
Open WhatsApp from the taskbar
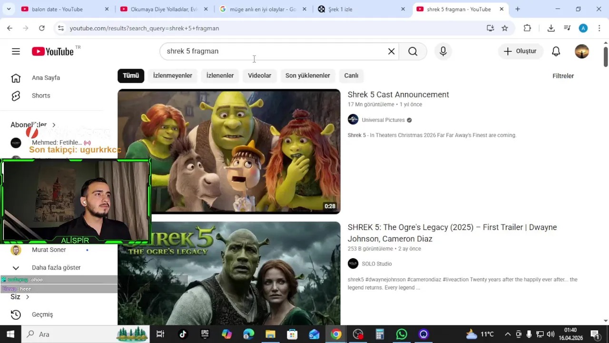click(x=402, y=334)
